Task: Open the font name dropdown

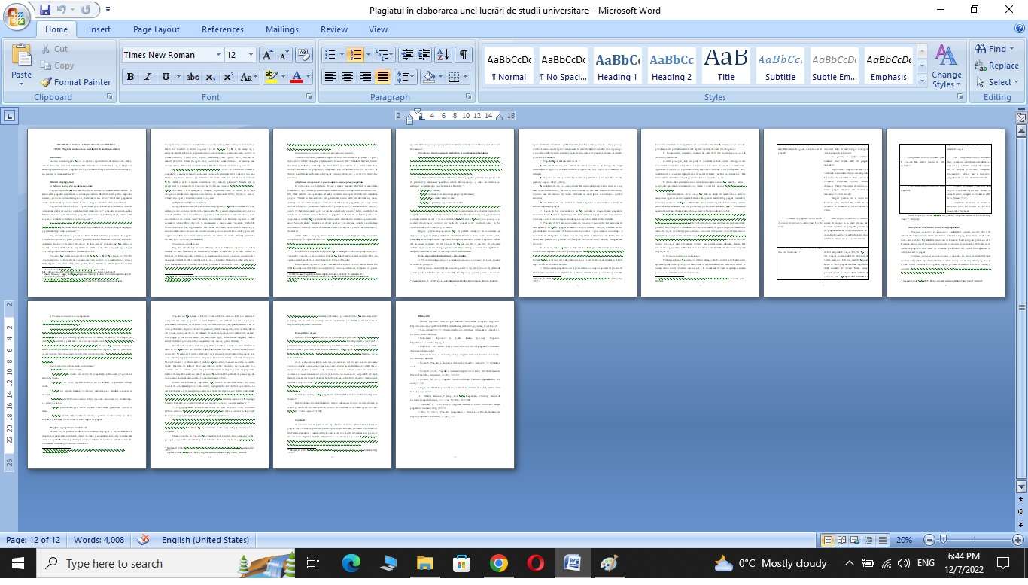Action: point(218,55)
